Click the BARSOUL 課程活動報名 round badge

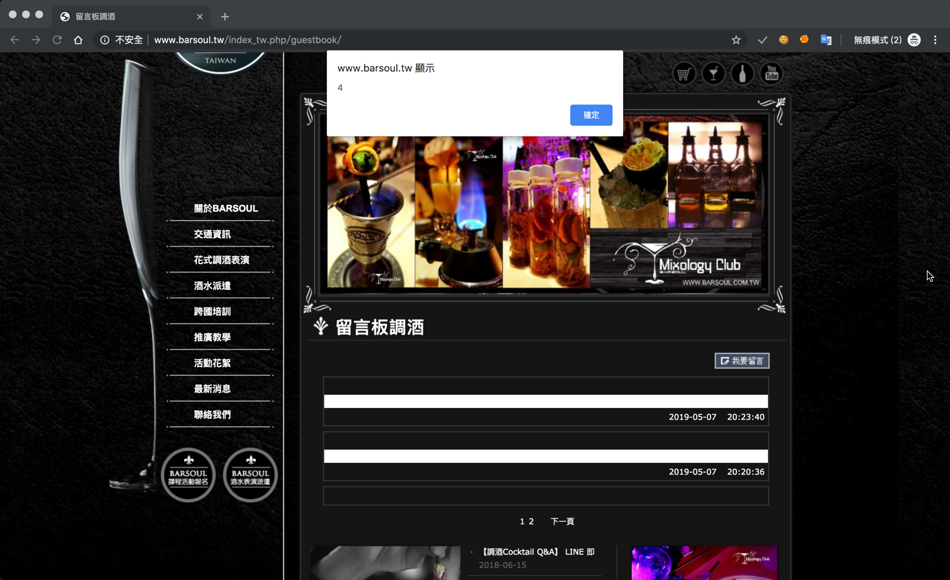coord(189,475)
